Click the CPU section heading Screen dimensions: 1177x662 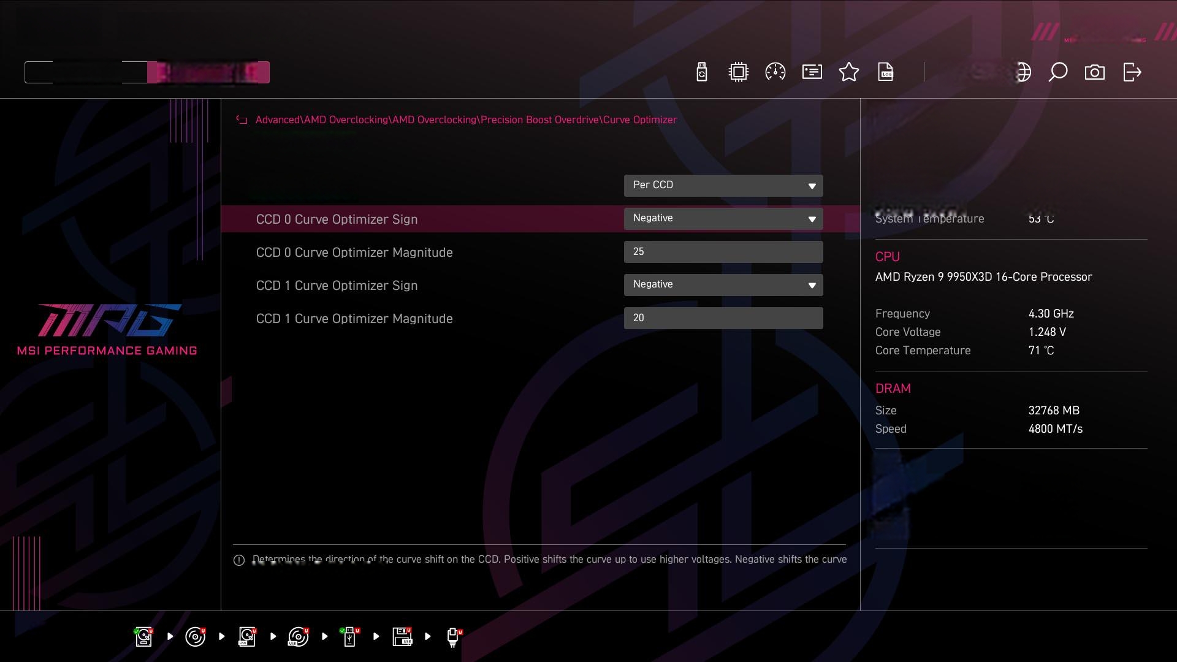(x=887, y=257)
